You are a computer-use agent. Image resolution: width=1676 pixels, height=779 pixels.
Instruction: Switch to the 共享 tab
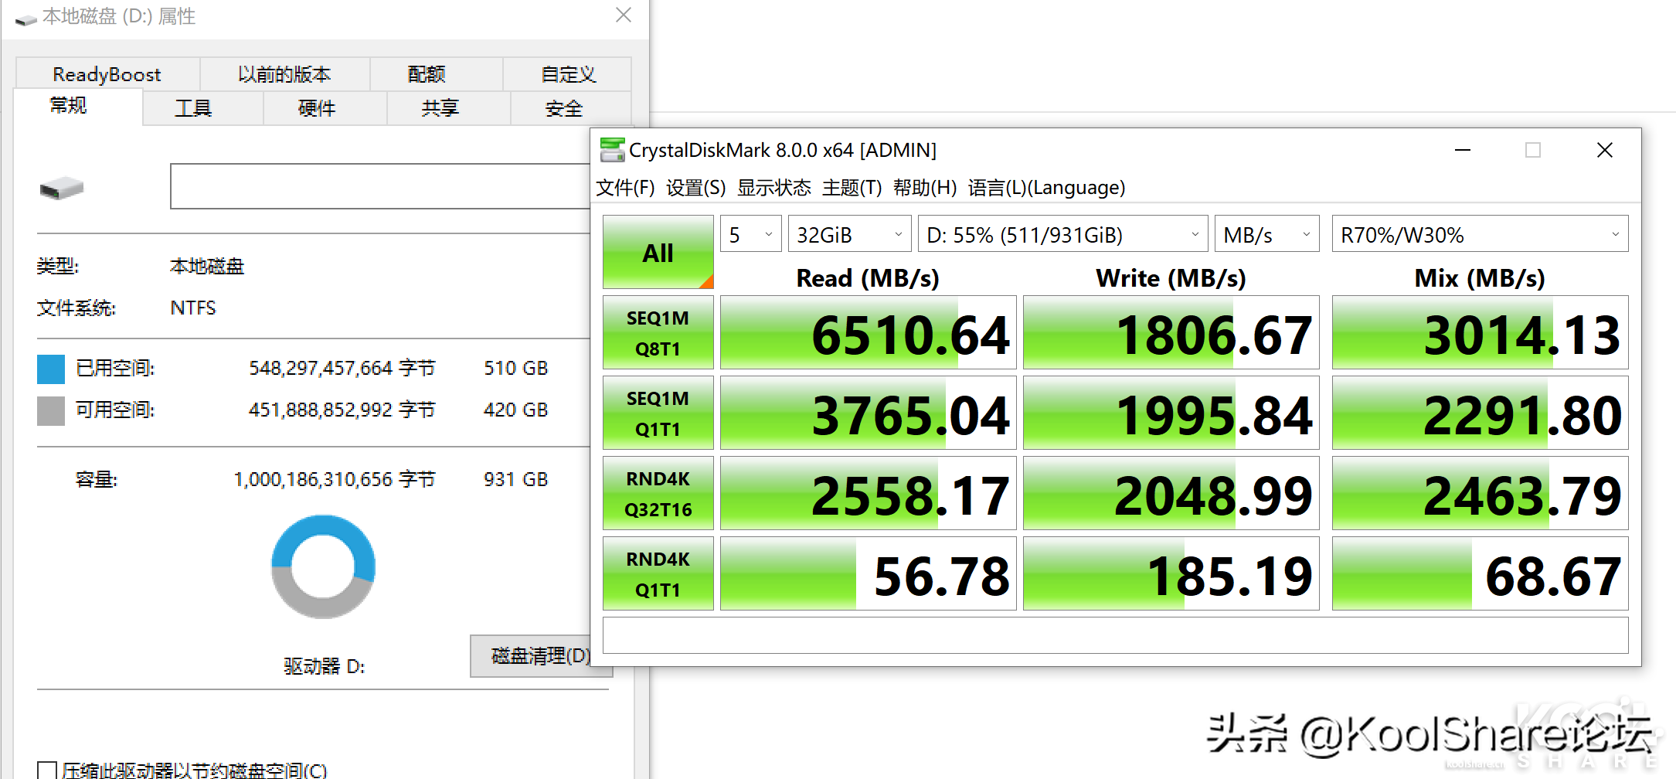point(448,108)
